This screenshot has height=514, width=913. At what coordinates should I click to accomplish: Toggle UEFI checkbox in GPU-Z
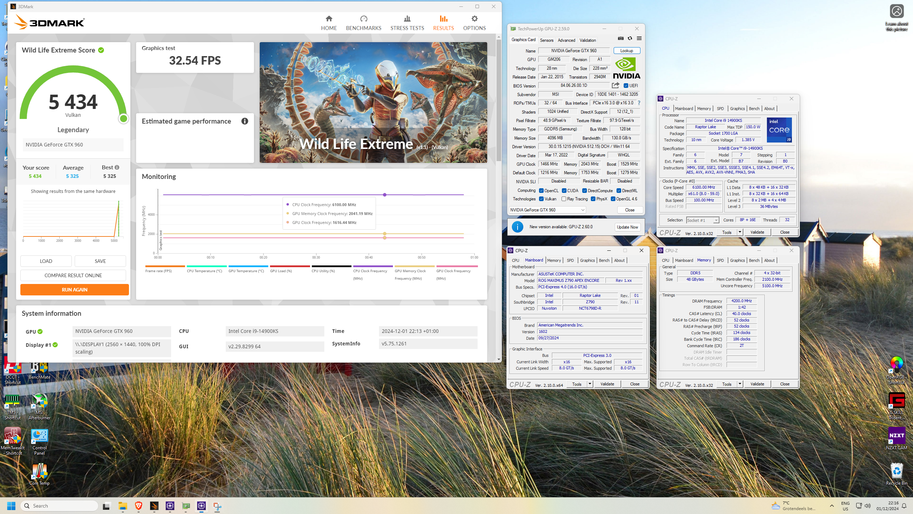pos(626,86)
